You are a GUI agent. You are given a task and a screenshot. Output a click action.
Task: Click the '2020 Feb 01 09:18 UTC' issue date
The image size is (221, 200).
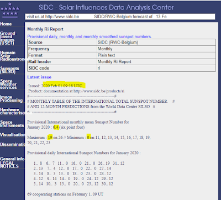pos(62,86)
